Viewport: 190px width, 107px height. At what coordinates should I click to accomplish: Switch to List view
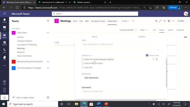pyautogui.click(x=154, y=30)
